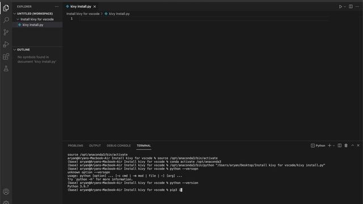Split the editor to the right
363x204 pixels.
coord(351,6)
